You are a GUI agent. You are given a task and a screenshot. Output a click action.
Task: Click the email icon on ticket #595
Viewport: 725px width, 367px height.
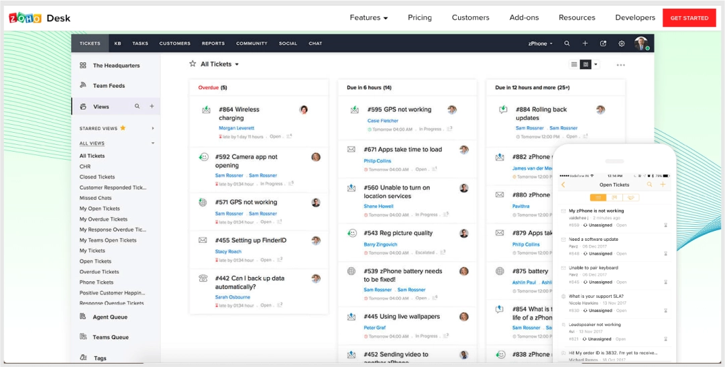pyautogui.click(x=355, y=109)
